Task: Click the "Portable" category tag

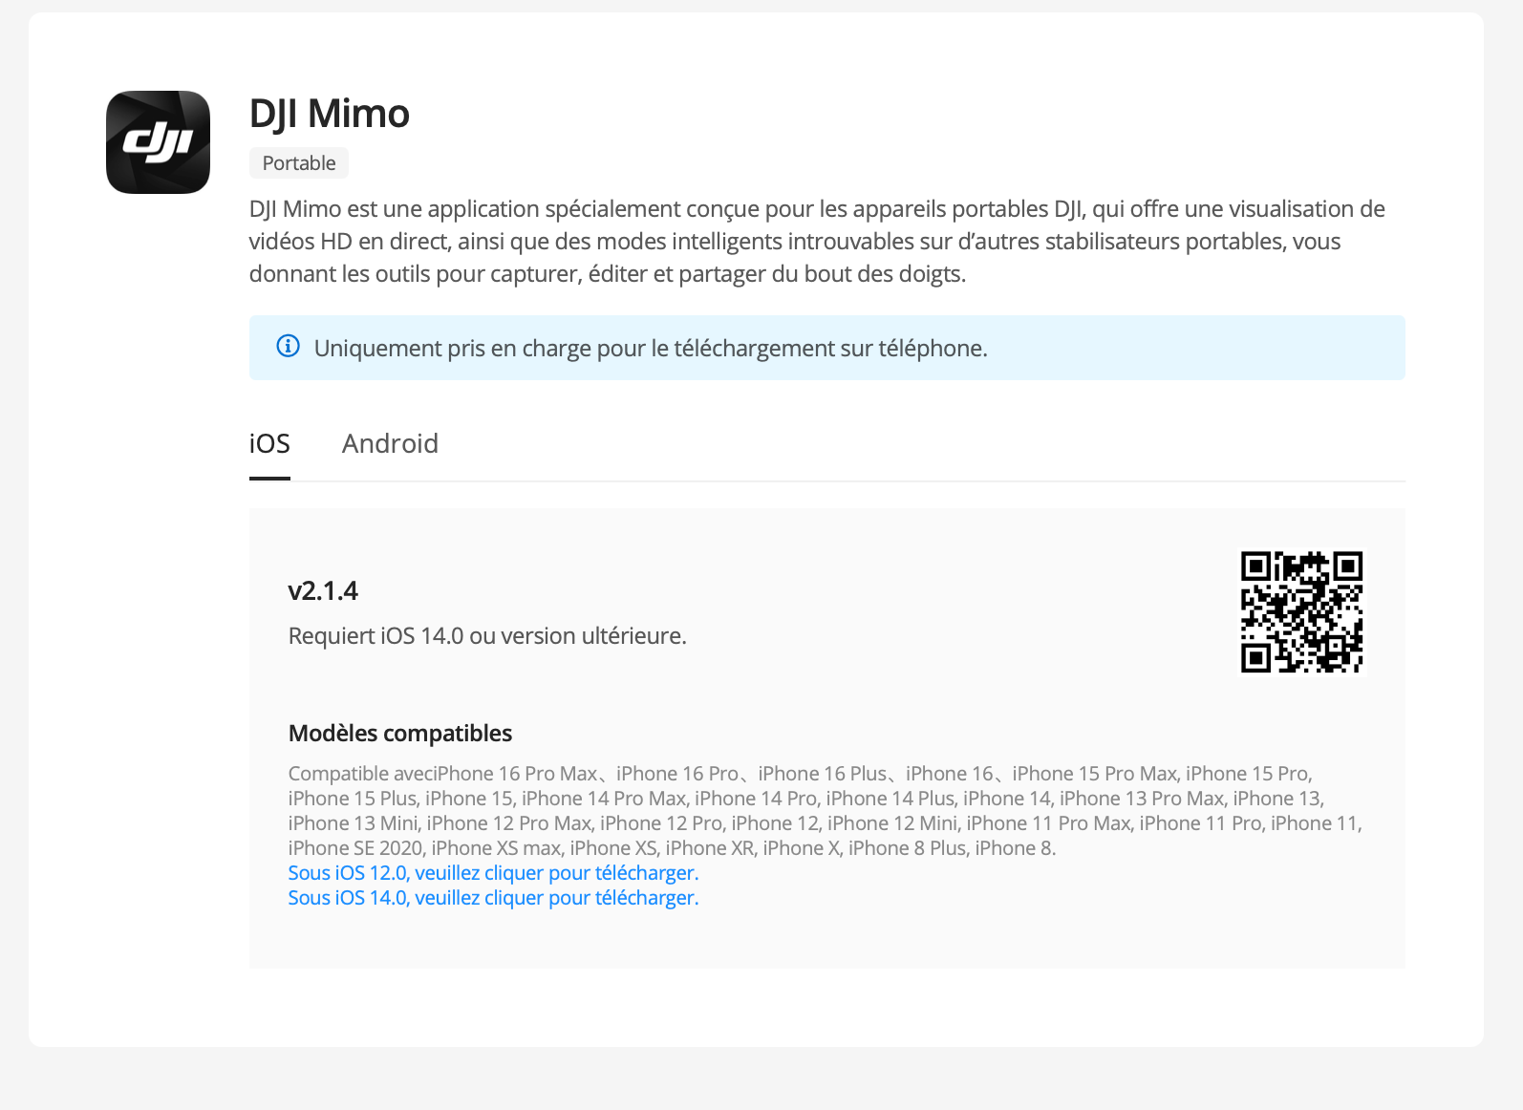Action: point(299,163)
